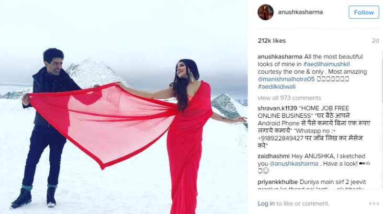Open the three-dot more options menu
383x214 pixels.
[374, 203]
